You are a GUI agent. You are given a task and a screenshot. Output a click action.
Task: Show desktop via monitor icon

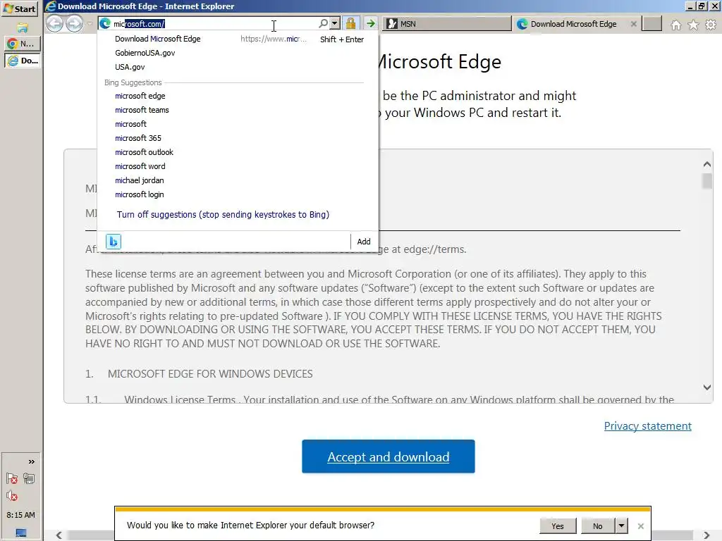tap(21, 533)
